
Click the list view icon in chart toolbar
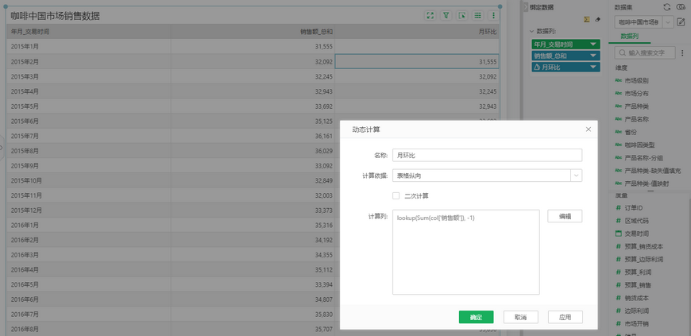tap(477, 15)
